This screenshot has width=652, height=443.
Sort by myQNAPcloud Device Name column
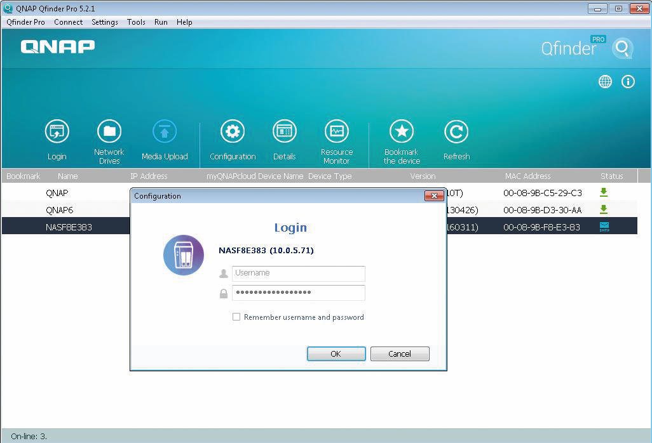pos(255,176)
